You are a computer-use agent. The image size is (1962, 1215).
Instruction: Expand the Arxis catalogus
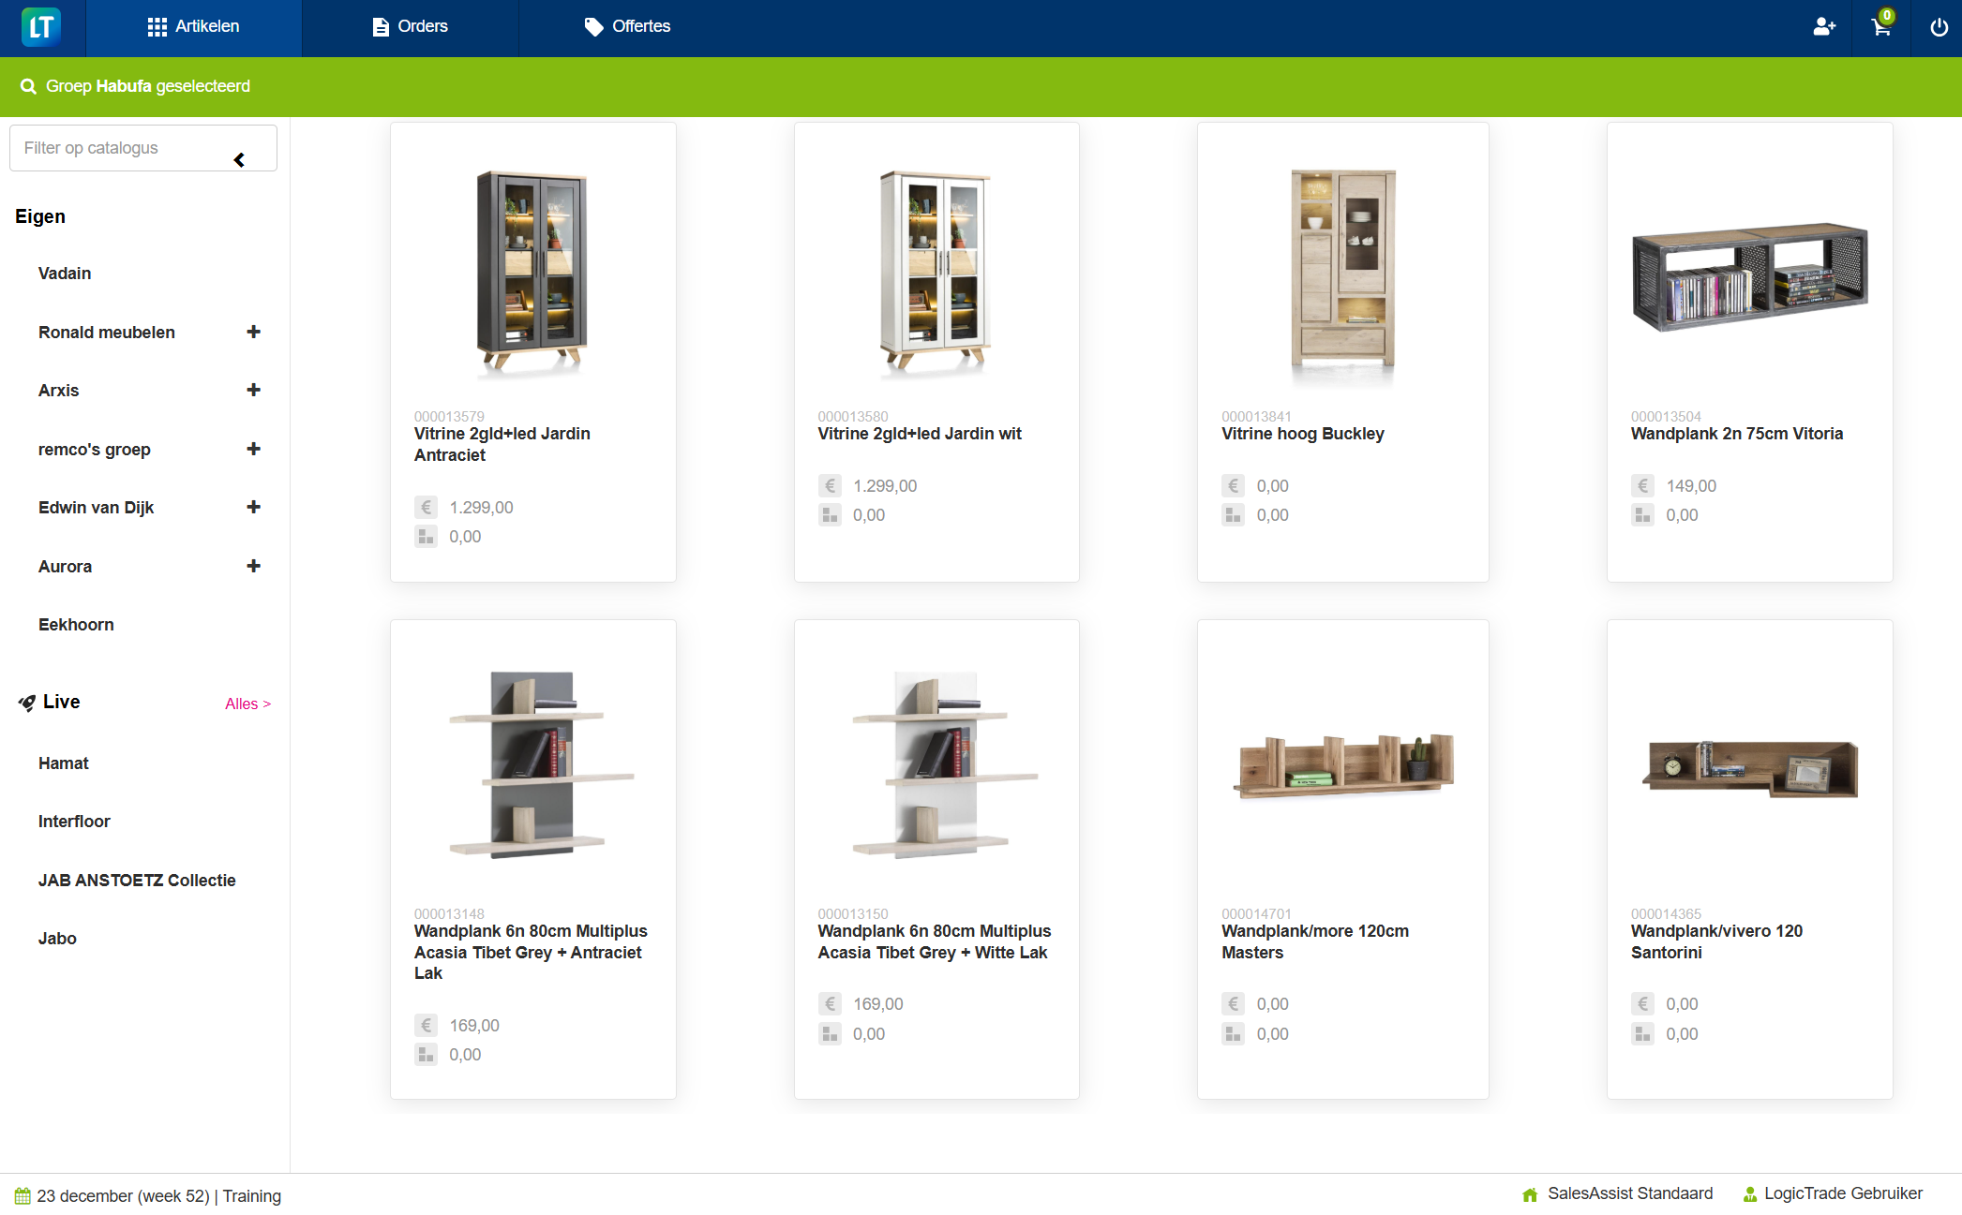pos(253,390)
